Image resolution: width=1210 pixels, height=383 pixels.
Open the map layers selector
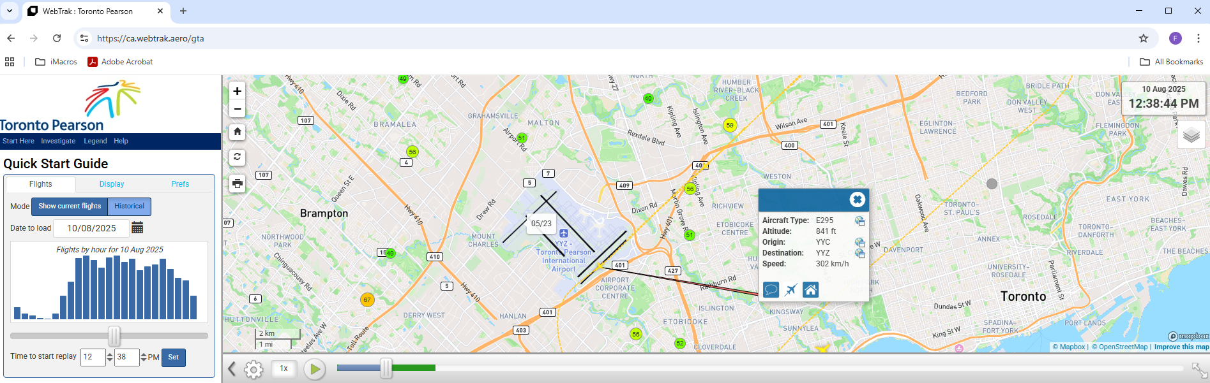click(x=1191, y=135)
